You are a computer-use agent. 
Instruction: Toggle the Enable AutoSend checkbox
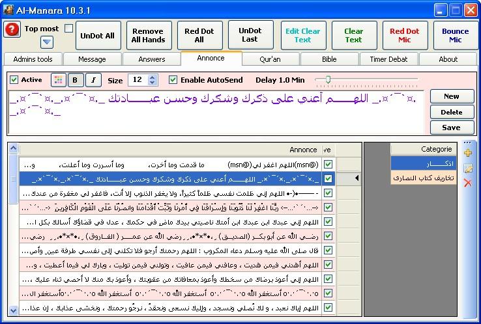tap(173, 80)
